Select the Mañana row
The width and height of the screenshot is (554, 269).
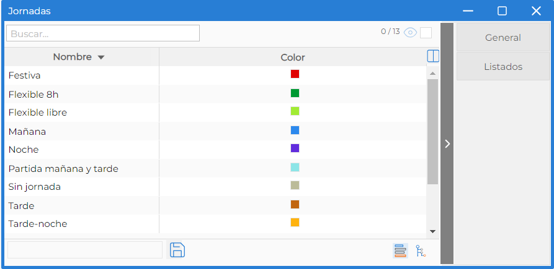(215, 131)
